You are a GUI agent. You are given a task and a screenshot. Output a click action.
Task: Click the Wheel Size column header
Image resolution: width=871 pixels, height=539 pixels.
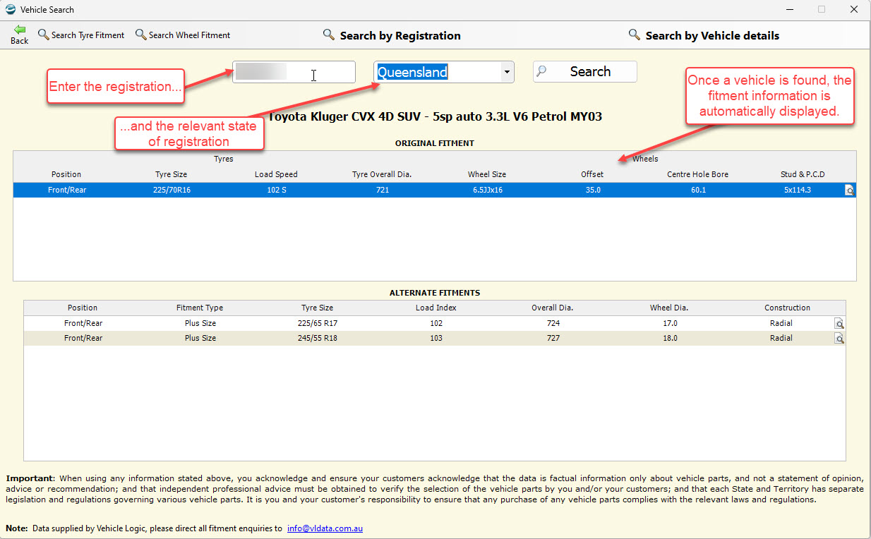pos(487,174)
